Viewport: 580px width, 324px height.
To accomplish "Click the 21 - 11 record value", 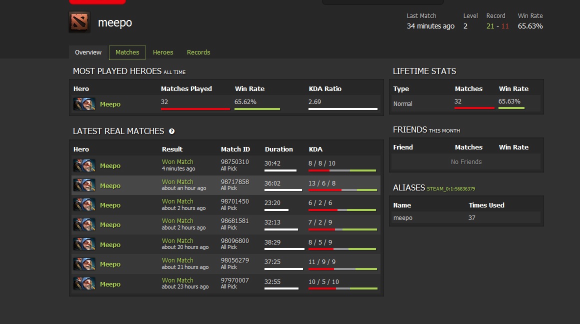I will point(497,26).
